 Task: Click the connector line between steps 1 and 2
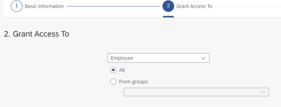coord(113,7)
